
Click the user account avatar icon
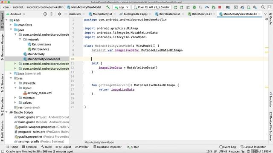[x=269, y=7]
